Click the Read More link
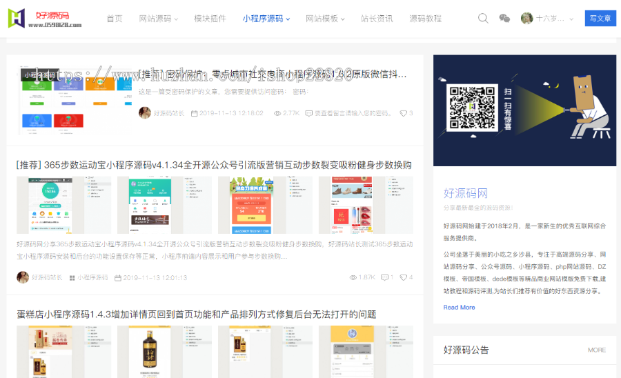Image resolution: width=621 pixels, height=378 pixels. click(459, 307)
